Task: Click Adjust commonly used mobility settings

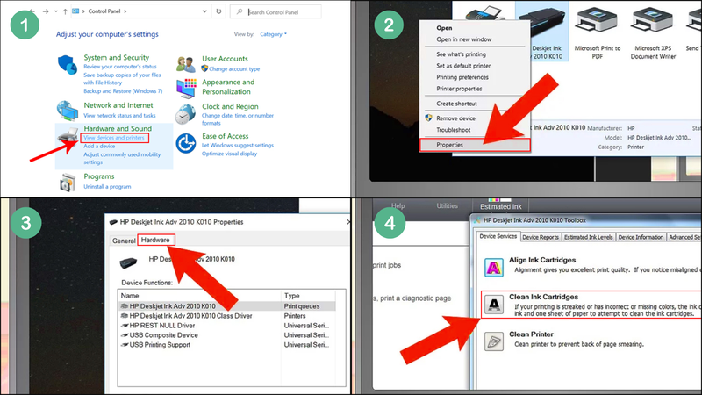Action: (122, 158)
